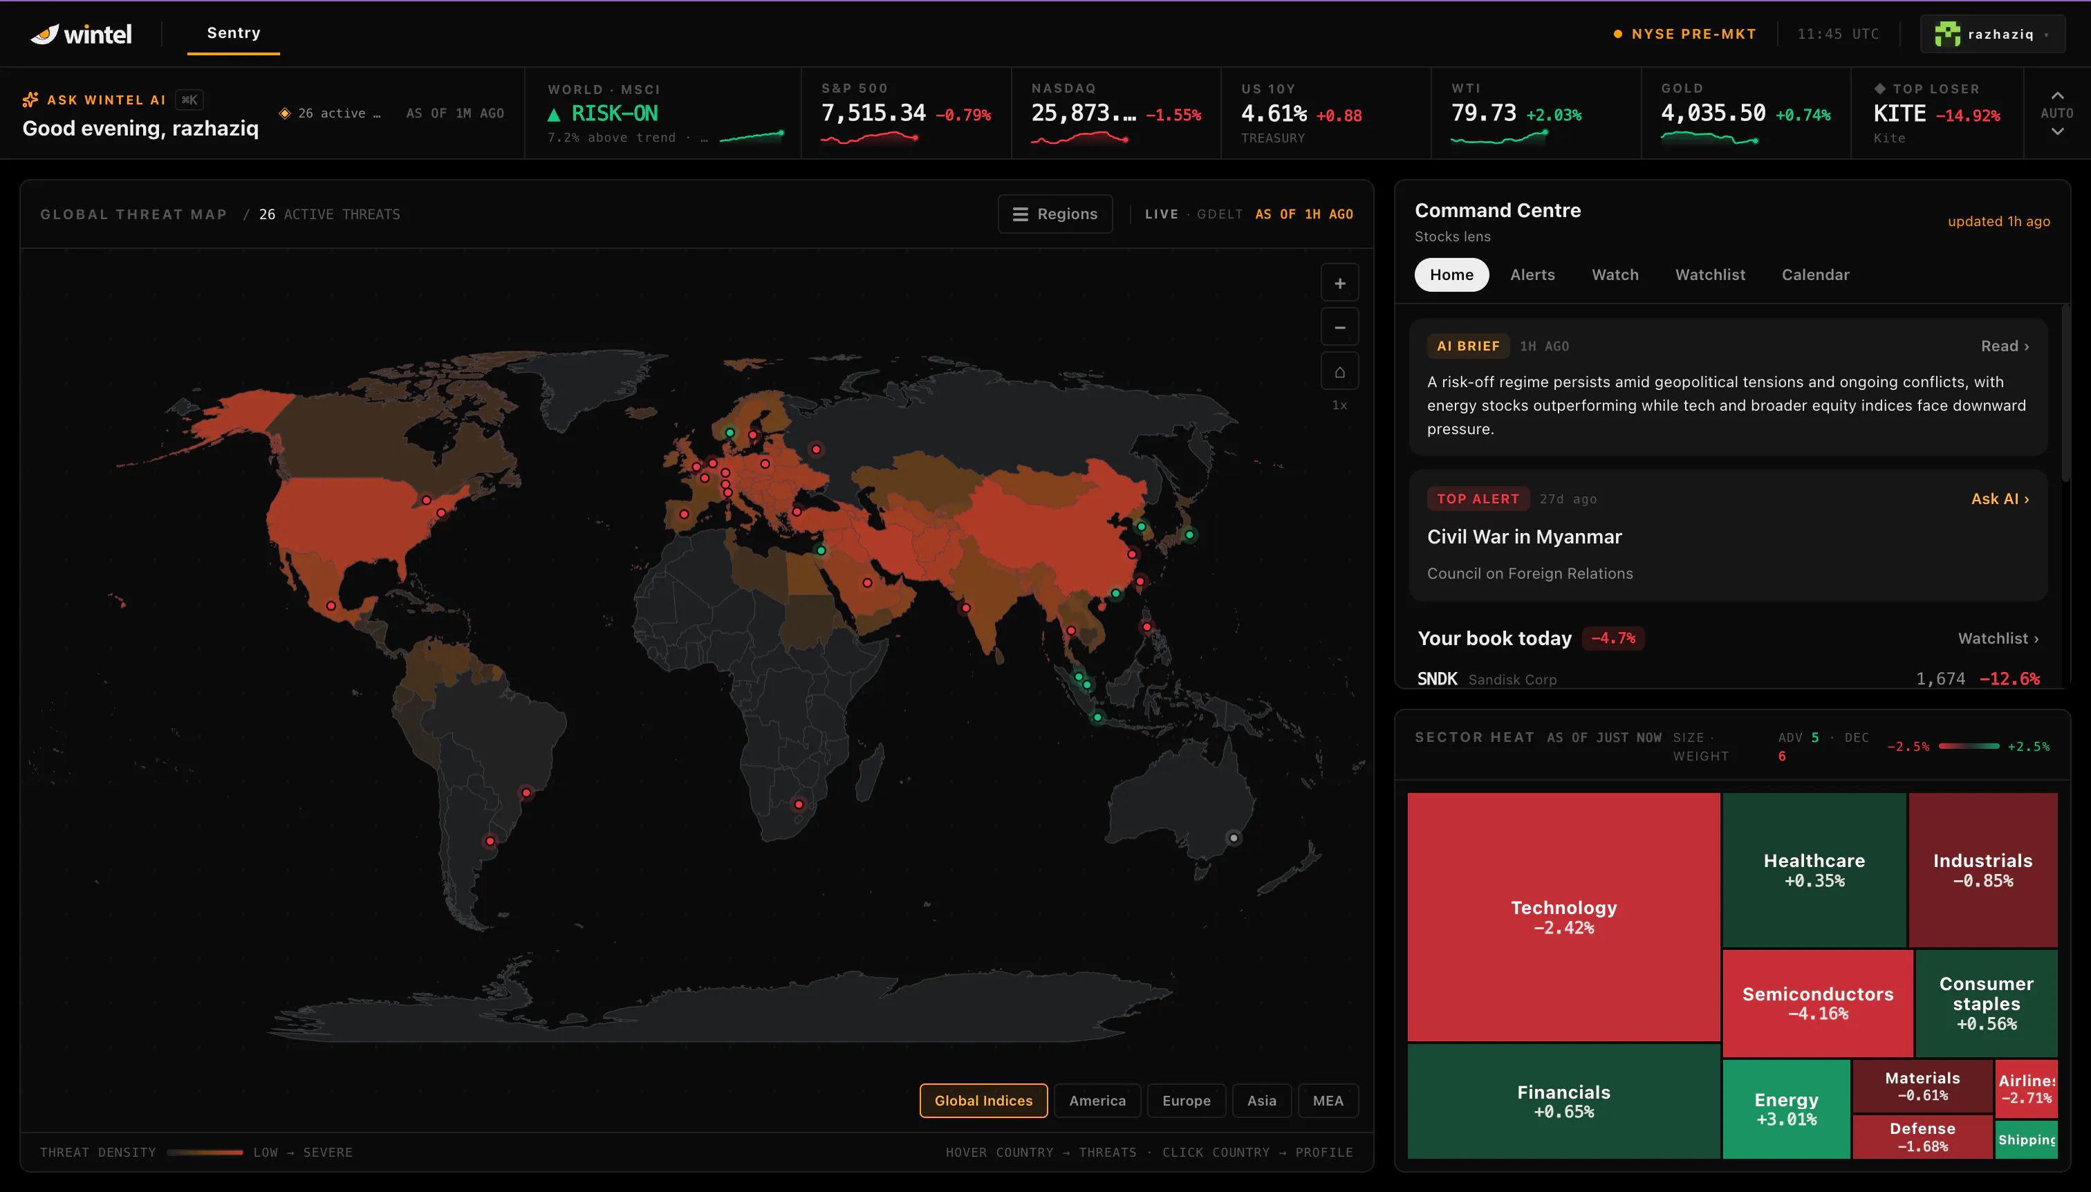This screenshot has width=2091, height=1192.
Task: Click the Defense sector tile
Action: [x=1922, y=1137]
